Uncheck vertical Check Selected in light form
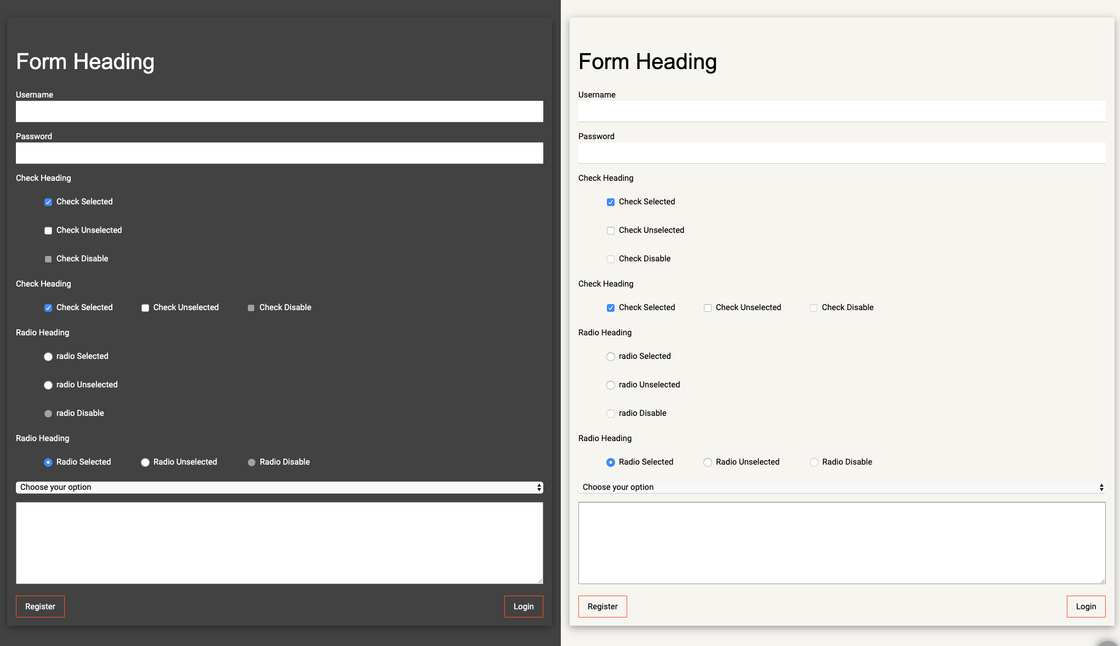The width and height of the screenshot is (1120, 646). (x=611, y=202)
